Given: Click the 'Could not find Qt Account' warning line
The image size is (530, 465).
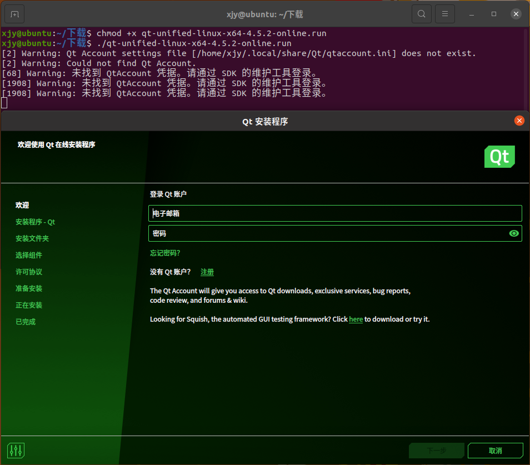Looking at the screenshot, I should click(x=99, y=63).
